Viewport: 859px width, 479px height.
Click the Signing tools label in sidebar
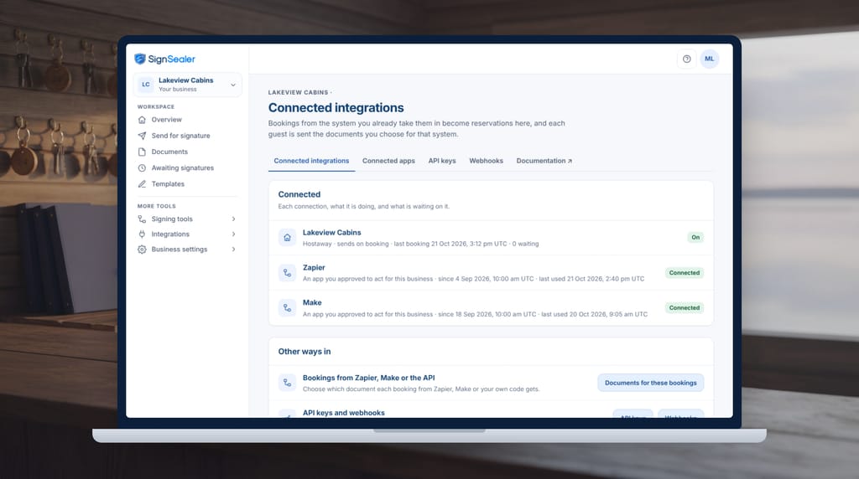point(172,219)
